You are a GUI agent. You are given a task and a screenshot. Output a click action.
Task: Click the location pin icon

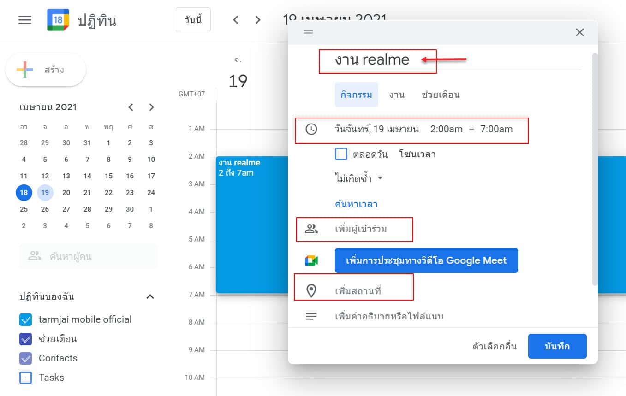(311, 291)
